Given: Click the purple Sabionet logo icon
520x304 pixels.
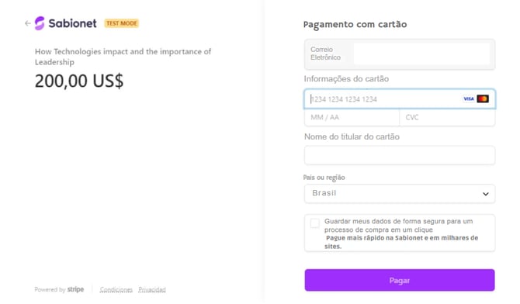Looking at the screenshot, I should tap(40, 23).
